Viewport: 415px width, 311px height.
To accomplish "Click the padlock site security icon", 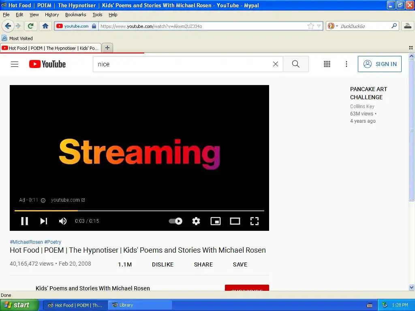I will pos(94,26).
